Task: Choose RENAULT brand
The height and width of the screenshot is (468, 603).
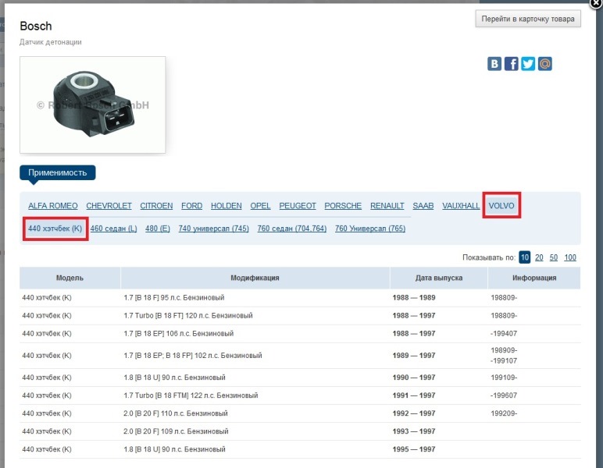Action: pyautogui.click(x=387, y=206)
